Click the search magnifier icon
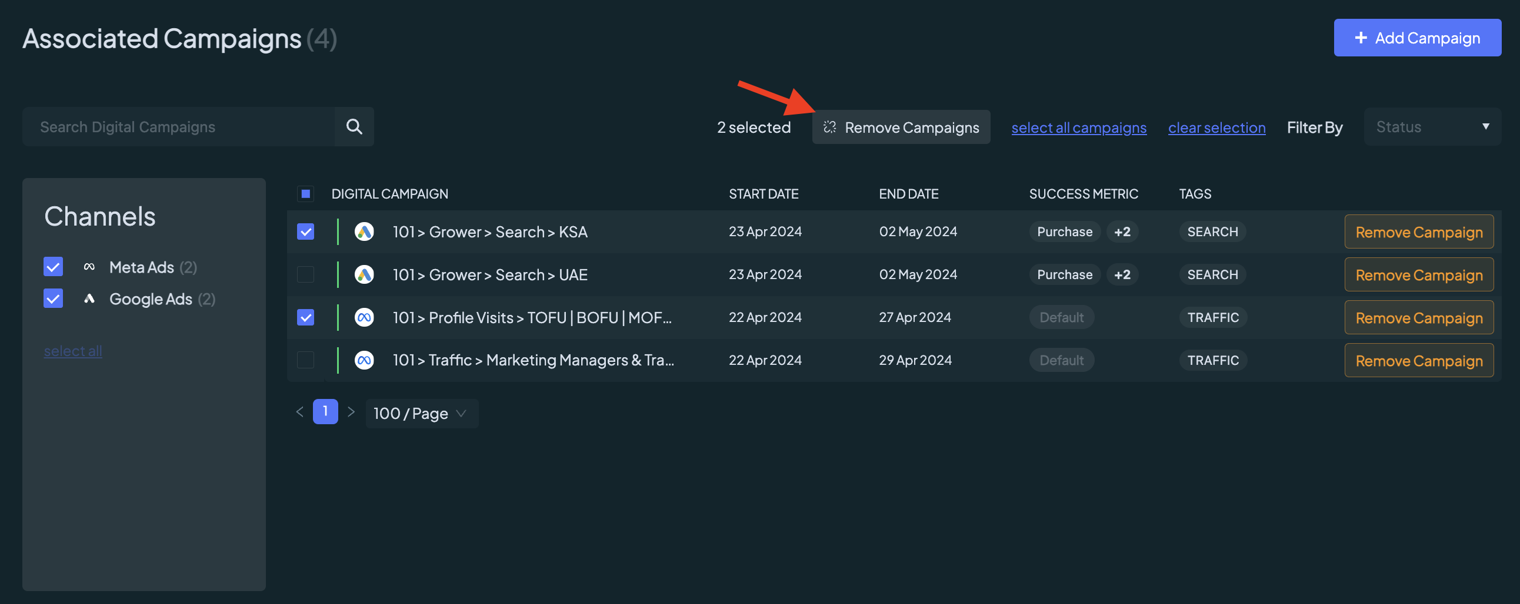The width and height of the screenshot is (1520, 604). click(x=354, y=127)
